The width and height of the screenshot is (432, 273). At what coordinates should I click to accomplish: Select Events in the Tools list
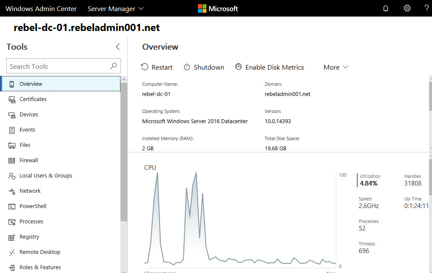pyautogui.click(x=60, y=130)
